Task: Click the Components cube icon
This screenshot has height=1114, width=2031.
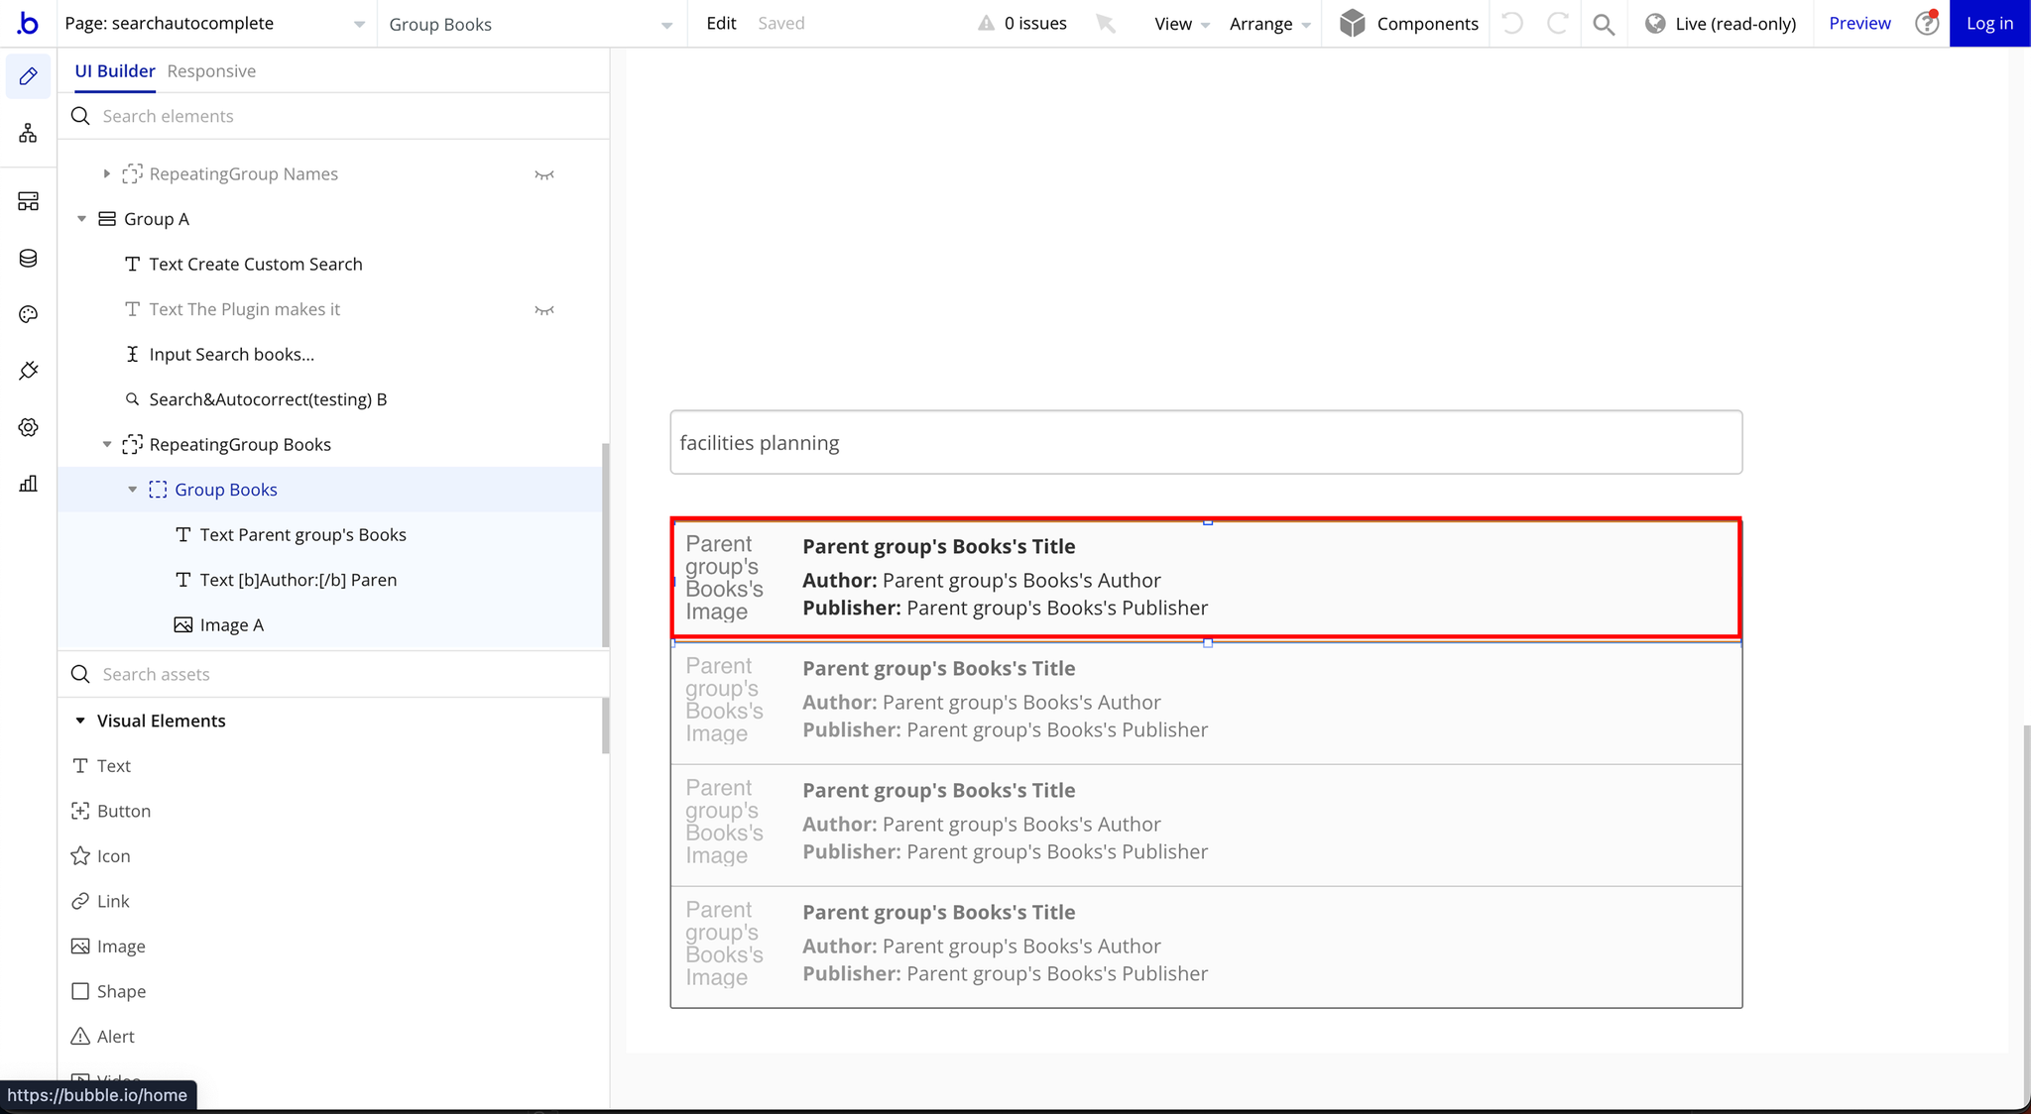Action: click(x=1352, y=24)
